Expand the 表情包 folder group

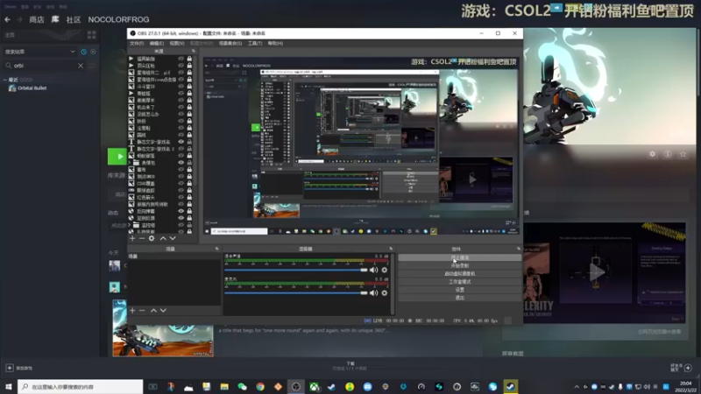pos(130,163)
